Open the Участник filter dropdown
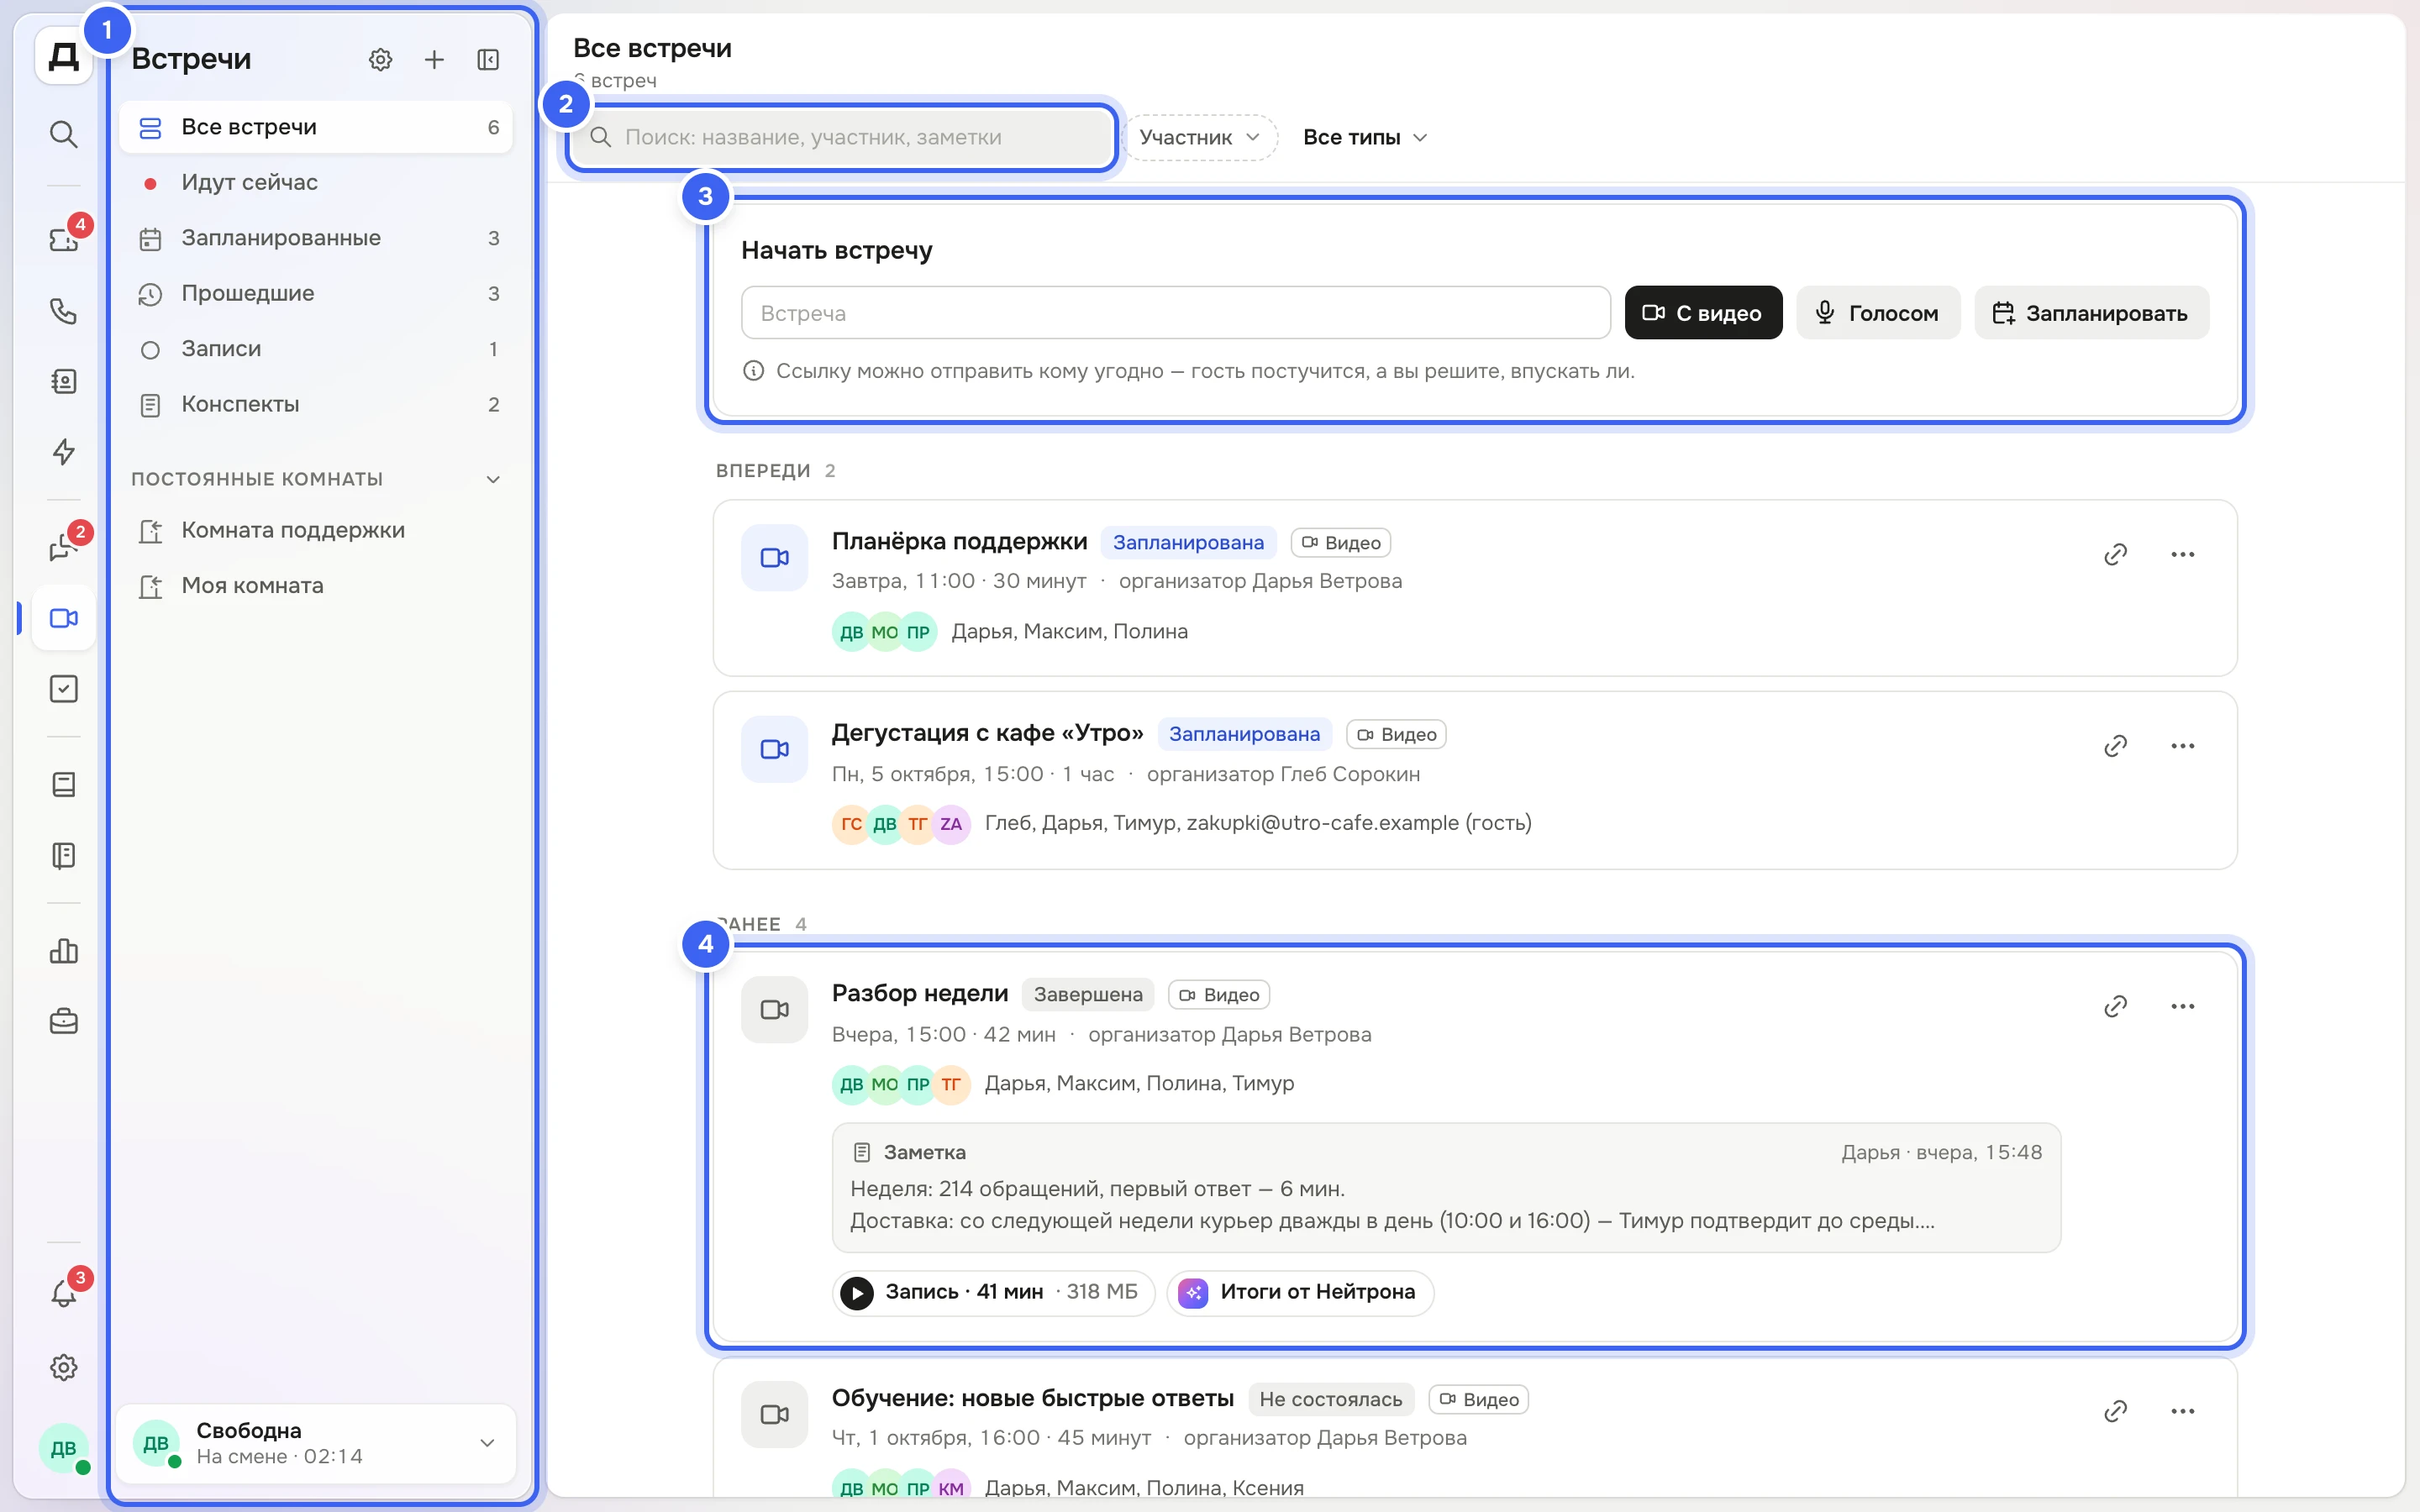The width and height of the screenshot is (2420, 1512). (x=1200, y=137)
